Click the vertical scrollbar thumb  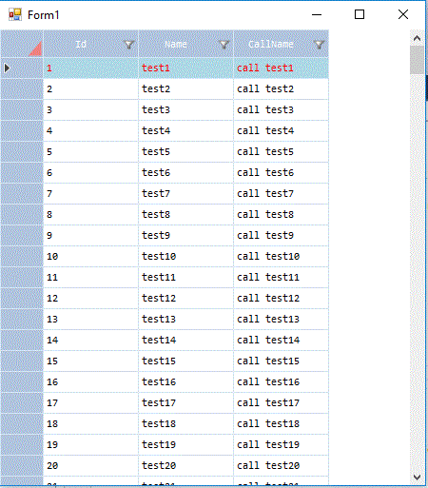417,60
